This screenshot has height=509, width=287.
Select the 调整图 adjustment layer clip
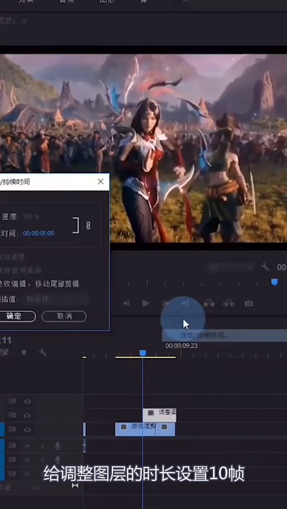pyautogui.click(x=159, y=415)
